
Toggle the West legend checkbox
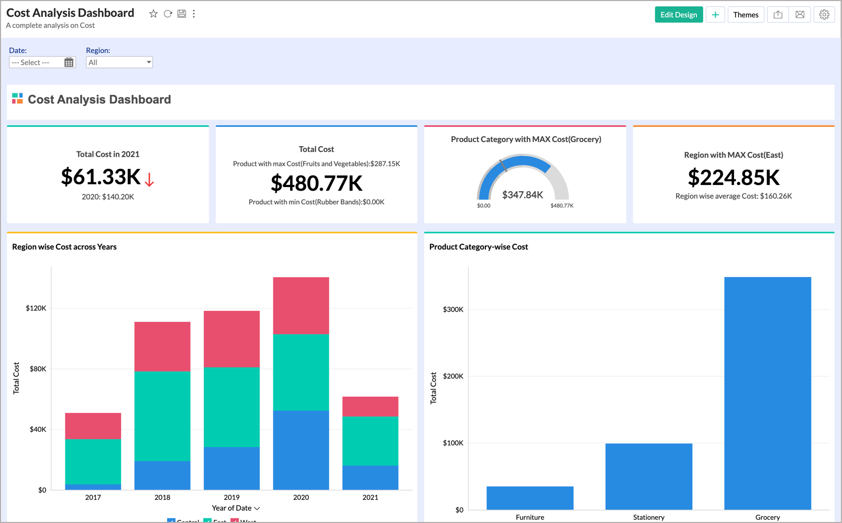click(x=235, y=520)
